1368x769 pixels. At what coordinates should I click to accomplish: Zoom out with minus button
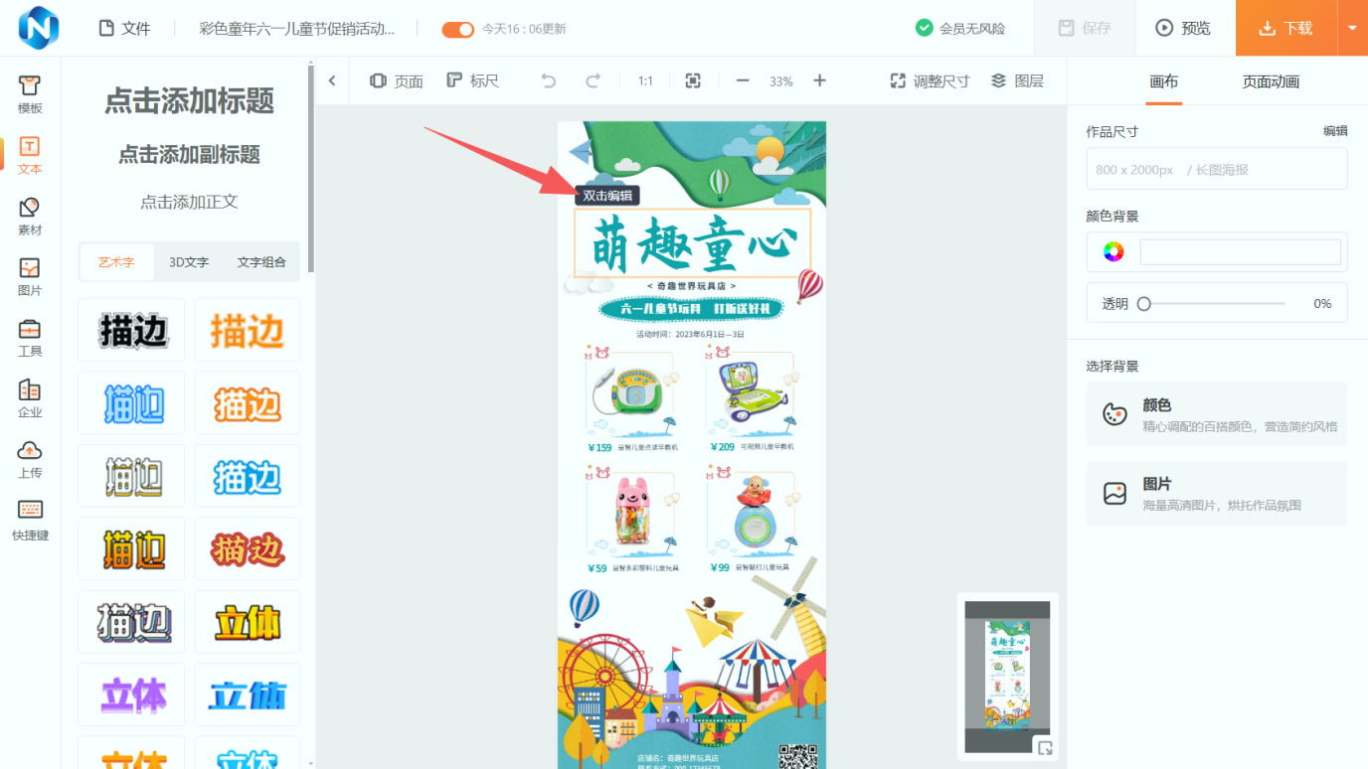pyautogui.click(x=743, y=80)
